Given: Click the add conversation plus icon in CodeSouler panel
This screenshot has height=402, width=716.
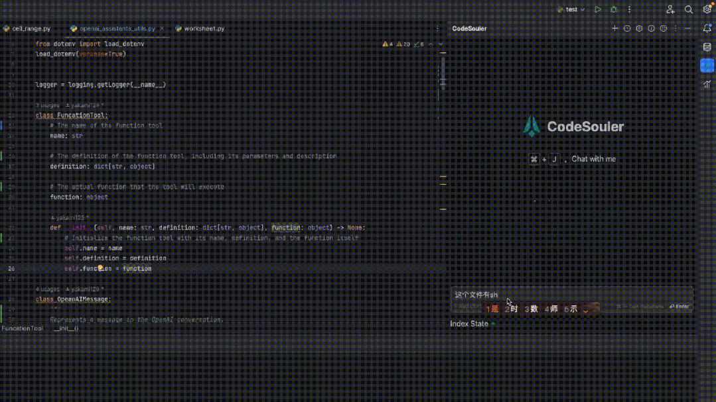Looking at the screenshot, I should pos(614,28).
